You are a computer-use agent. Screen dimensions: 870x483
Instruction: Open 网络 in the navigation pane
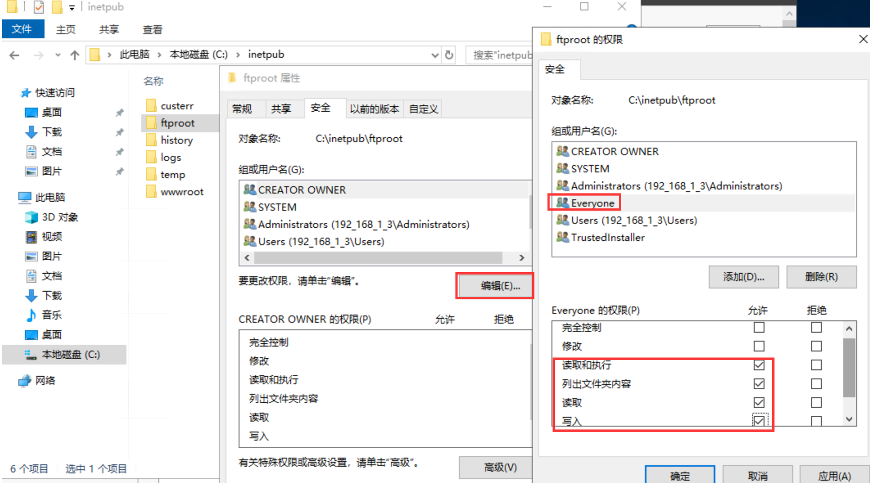click(37, 381)
